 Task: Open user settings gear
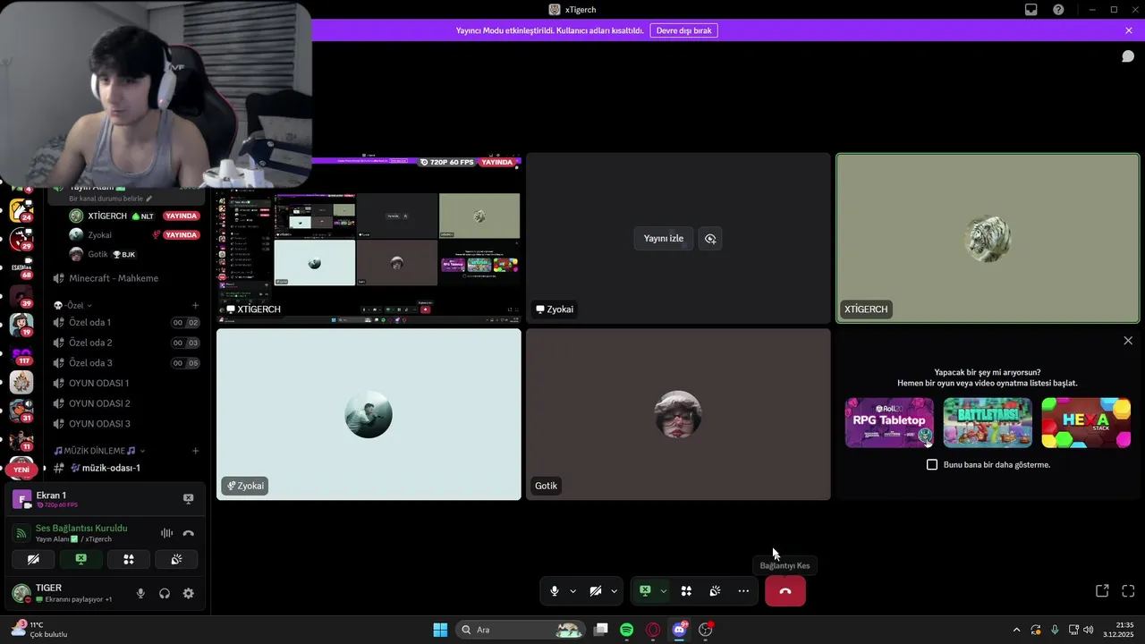(x=189, y=593)
